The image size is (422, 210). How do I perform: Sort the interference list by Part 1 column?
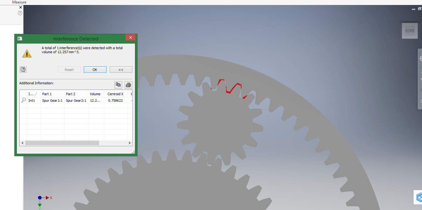[x=47, y=94]
